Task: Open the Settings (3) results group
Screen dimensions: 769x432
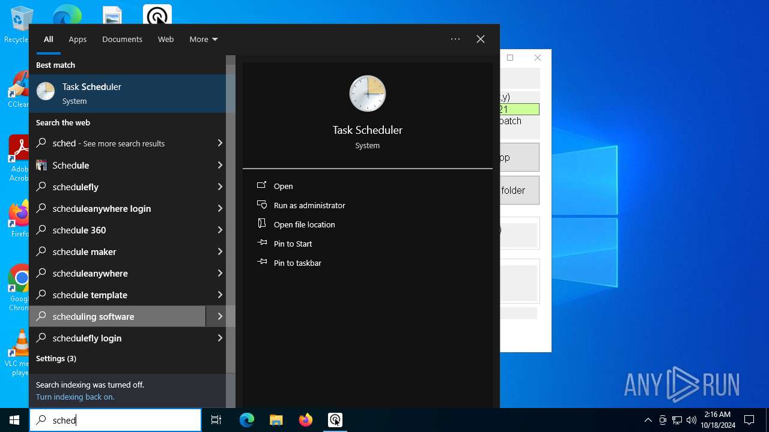Action: tap(56, 358)
